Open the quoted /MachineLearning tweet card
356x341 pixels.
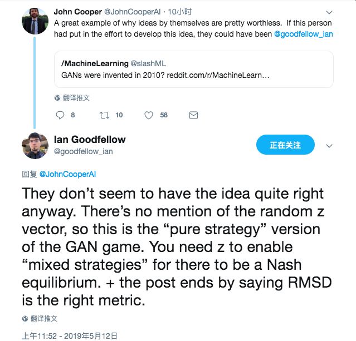[x=193, y=69]
